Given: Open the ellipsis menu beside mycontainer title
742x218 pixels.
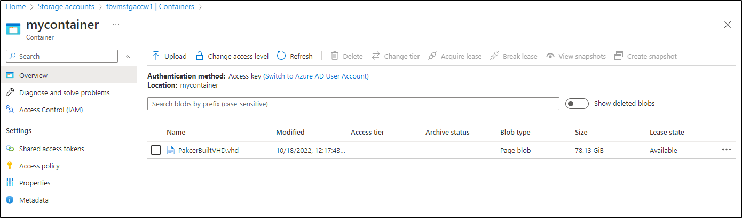Looking at the screenshot, I should click(x=116, y=25).
